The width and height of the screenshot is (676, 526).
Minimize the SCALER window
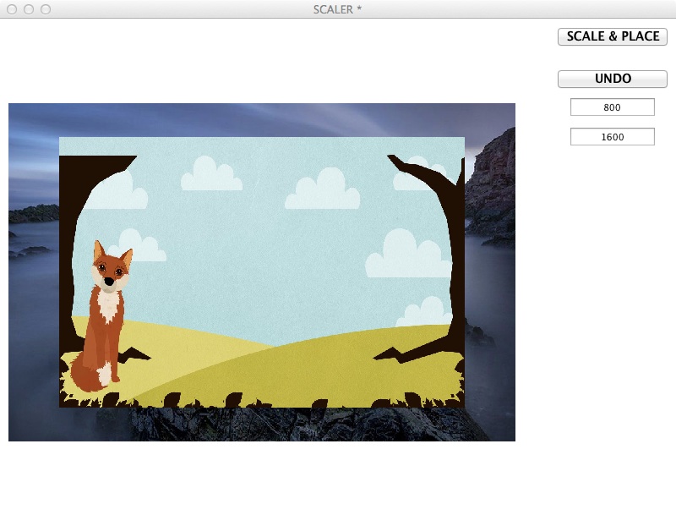(x=29, y=9)
